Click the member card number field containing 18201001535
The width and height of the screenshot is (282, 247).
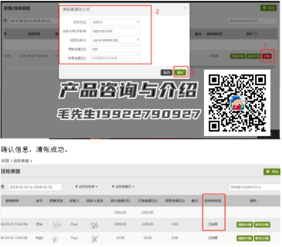click(115, 31)
